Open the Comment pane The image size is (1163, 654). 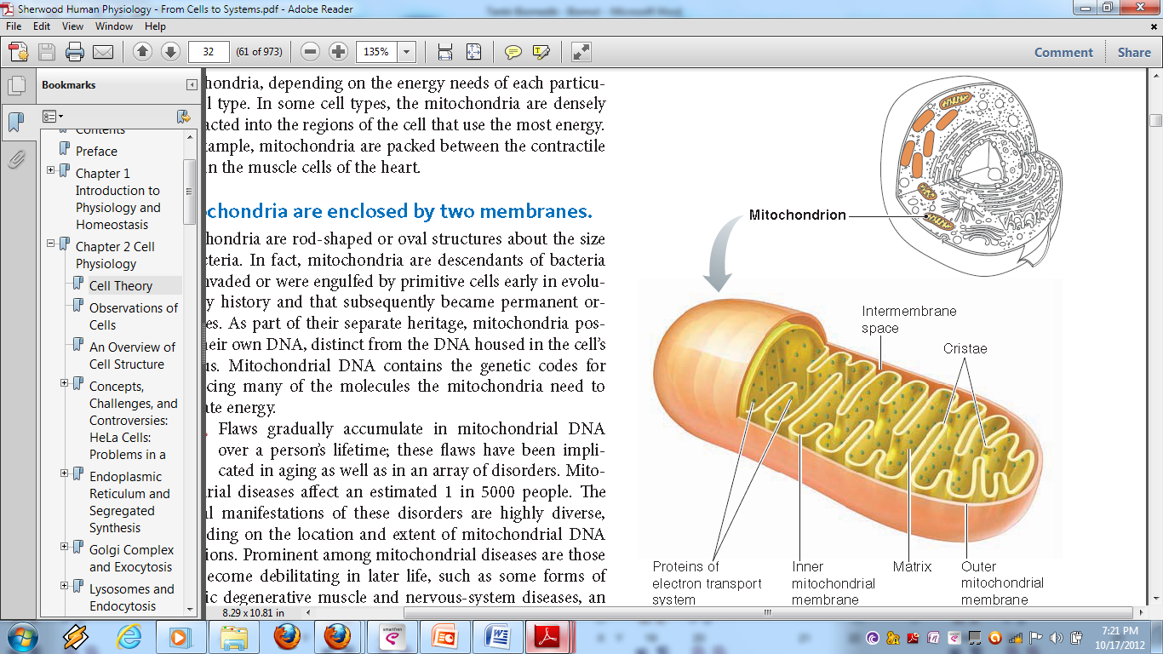tap(1063, 52)
